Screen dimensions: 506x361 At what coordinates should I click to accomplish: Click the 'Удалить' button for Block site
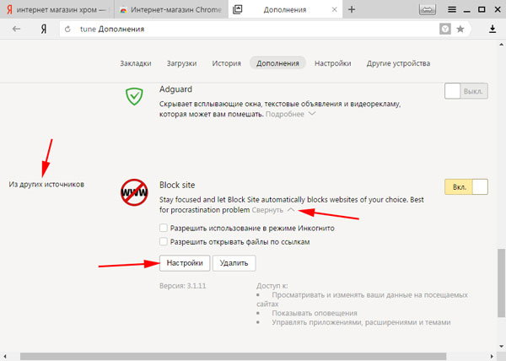pyautogui.click(x=234, y=263)
